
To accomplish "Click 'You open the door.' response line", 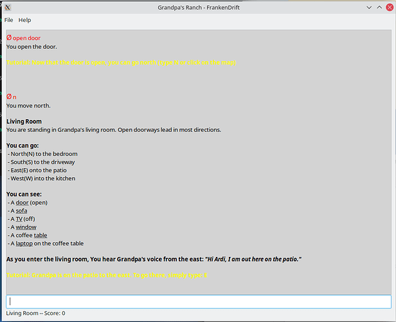I will (32, 47).
